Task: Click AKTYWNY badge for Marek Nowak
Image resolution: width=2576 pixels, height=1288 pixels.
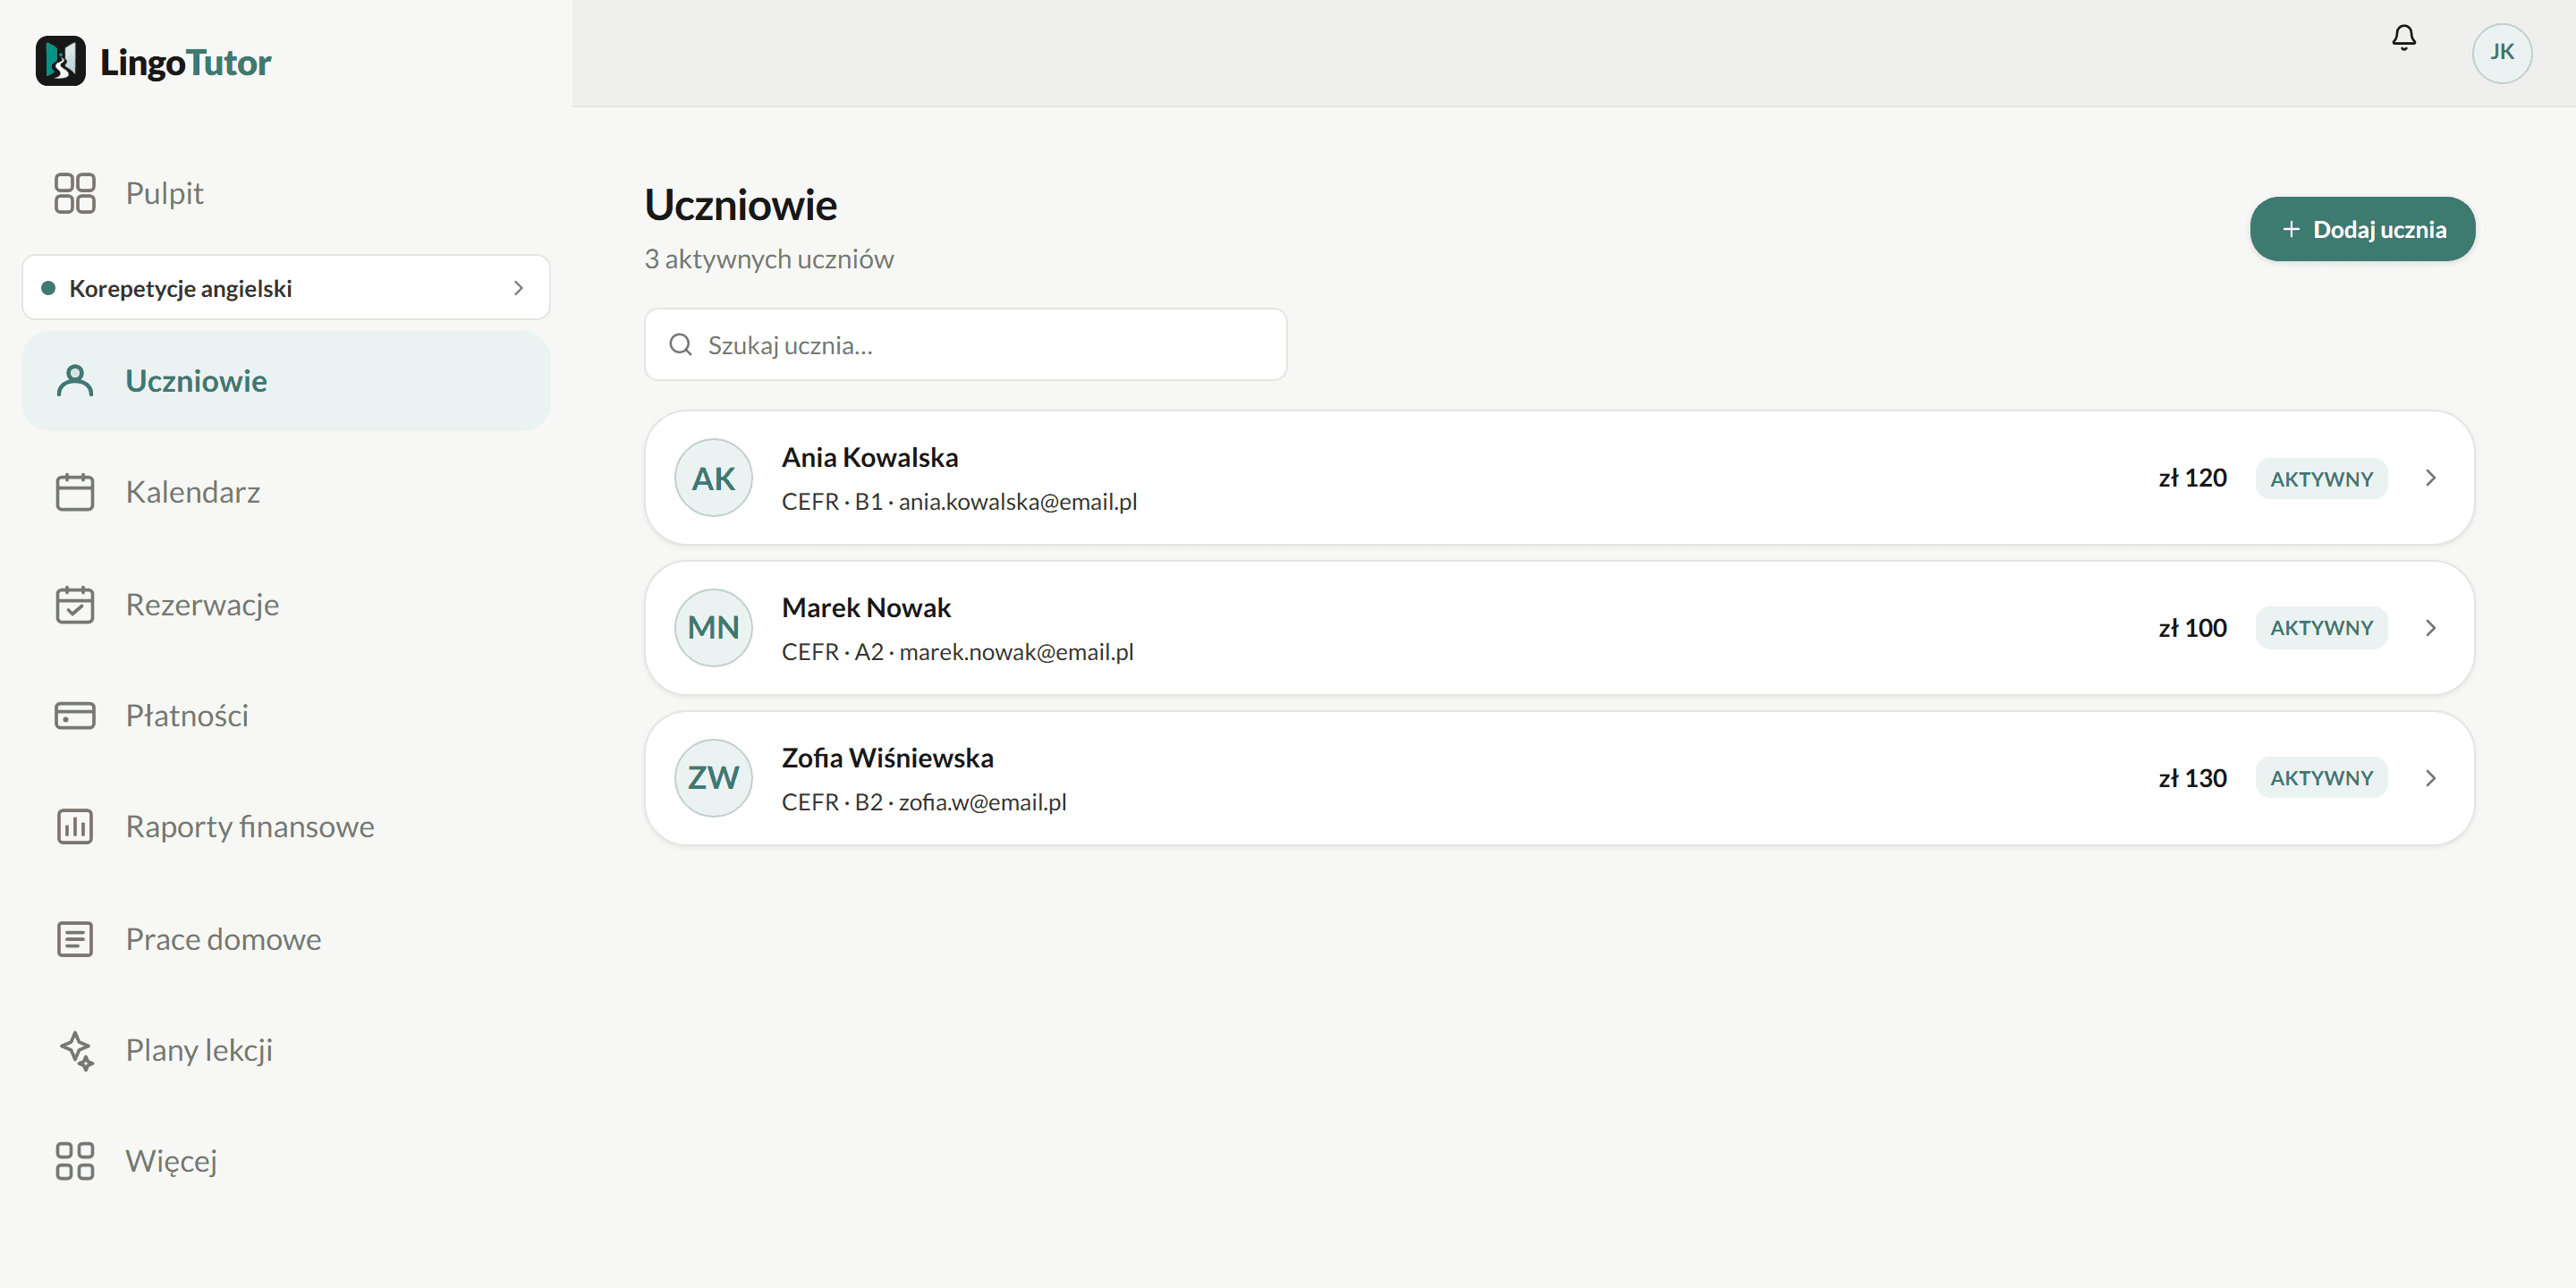Action: (x=2321, y=628)
